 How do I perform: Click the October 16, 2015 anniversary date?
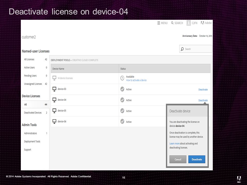point(206,36)
